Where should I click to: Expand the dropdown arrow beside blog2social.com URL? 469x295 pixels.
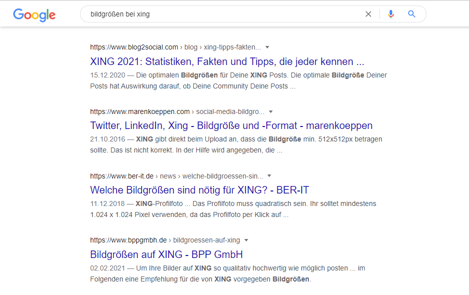point(267,47)
